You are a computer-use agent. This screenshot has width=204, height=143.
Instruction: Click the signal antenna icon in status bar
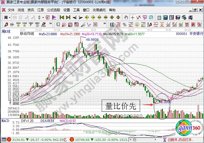tap(164, 139)
